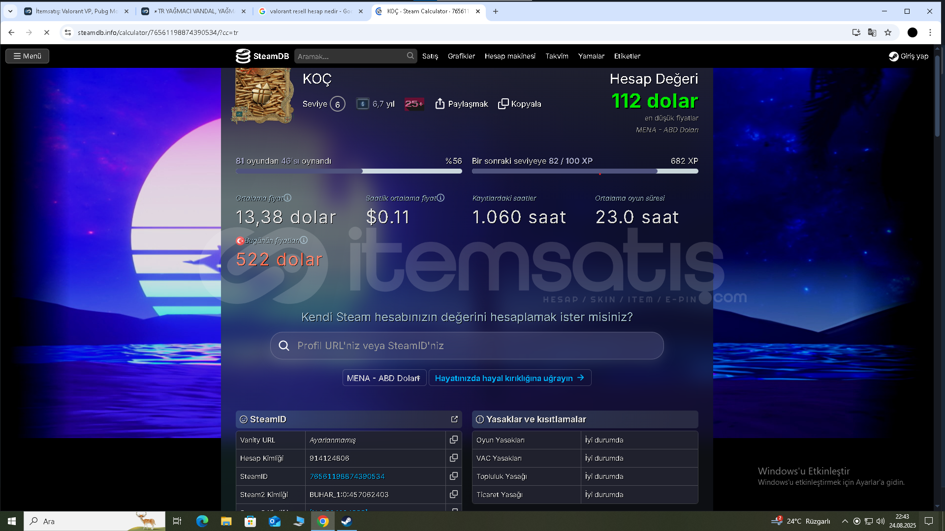This screenshot has width=945, height=531.
Task: Open the Chrome profile avatar
Action: [x=912, y=32]
